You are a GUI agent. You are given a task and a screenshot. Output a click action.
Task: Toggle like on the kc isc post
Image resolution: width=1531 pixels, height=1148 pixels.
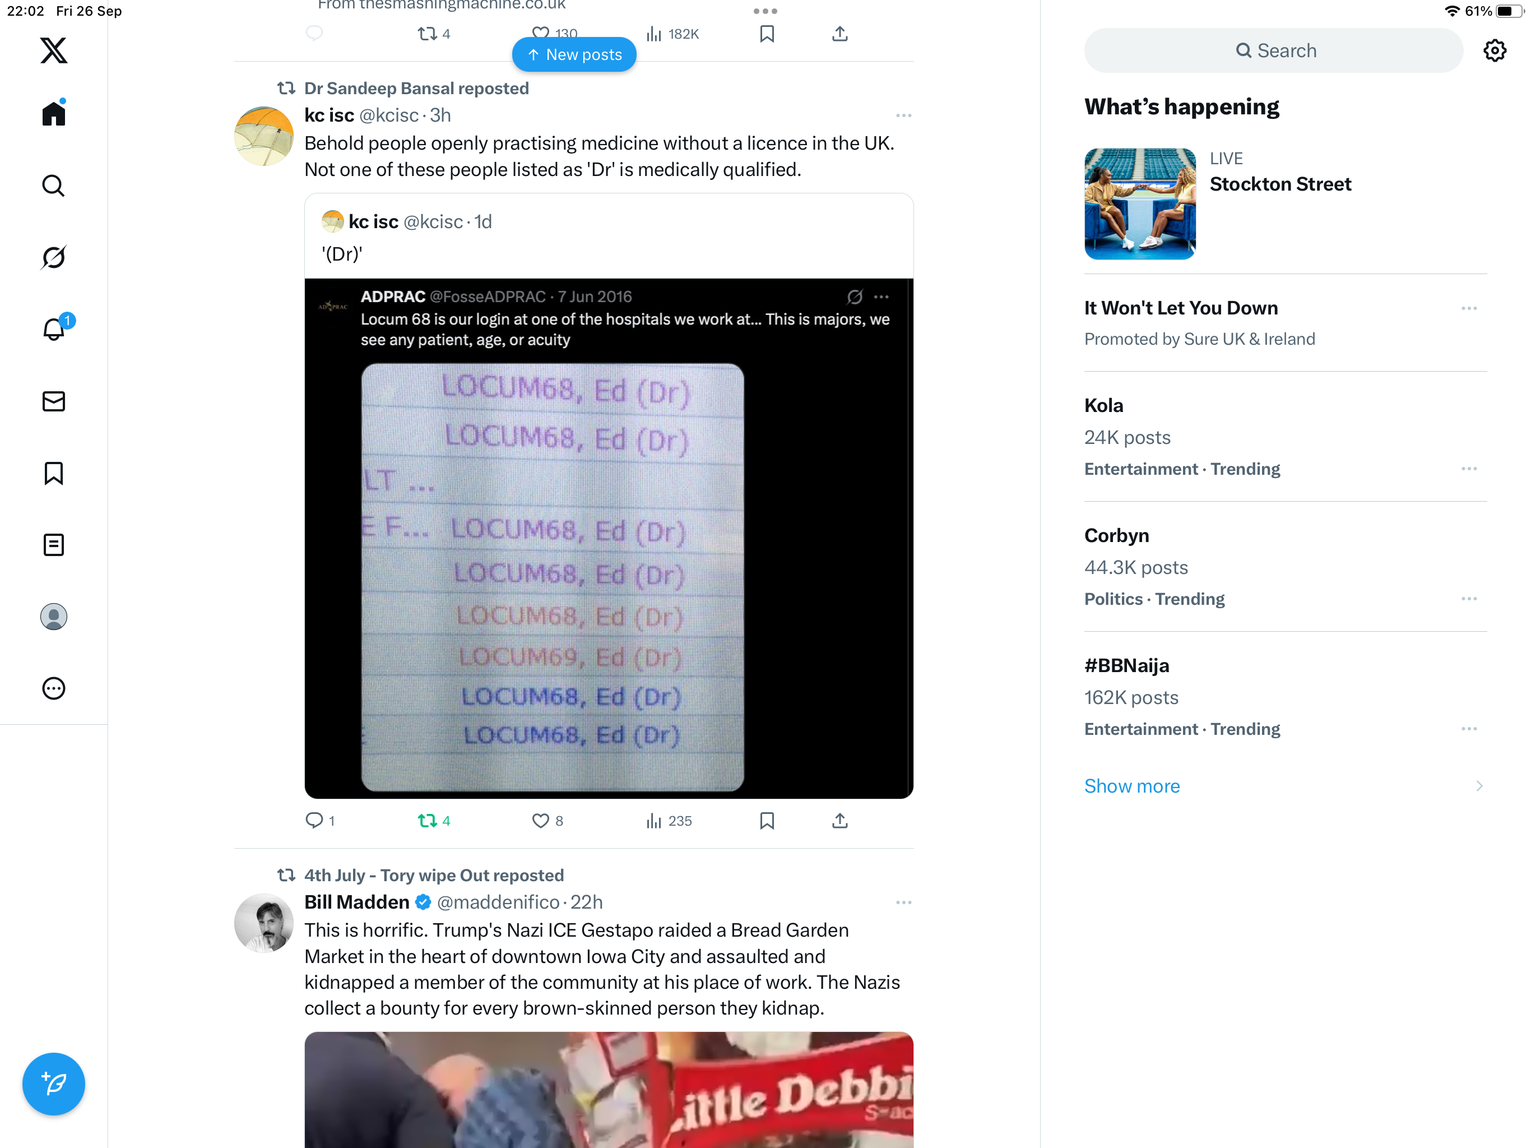pyautogui.click(x=548, y=821)
